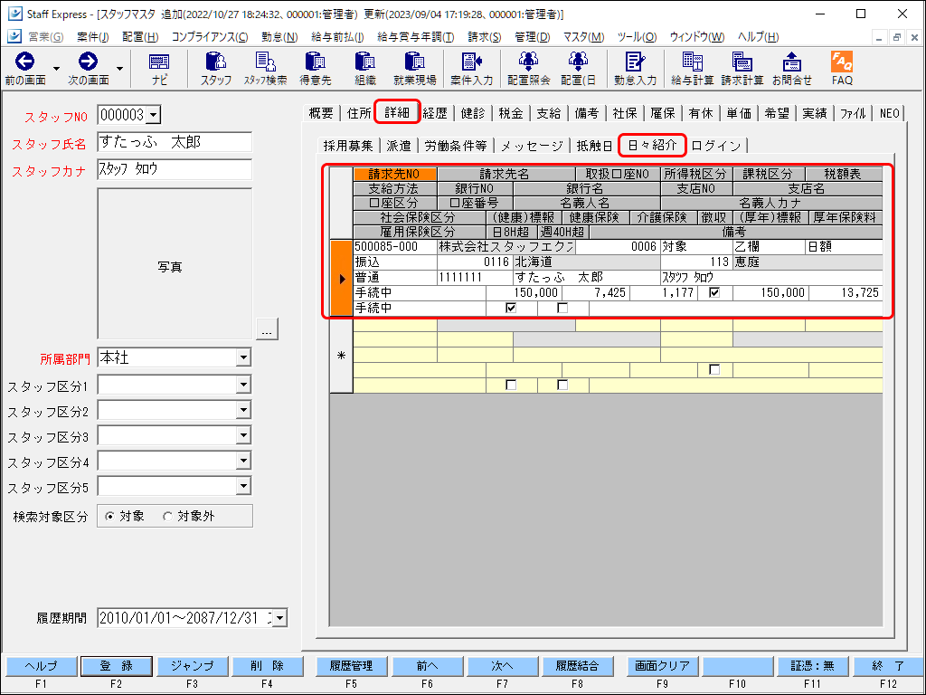Select the 対象外 radio button
This screenshot has width=926, height=695.
tap(167, 516)
